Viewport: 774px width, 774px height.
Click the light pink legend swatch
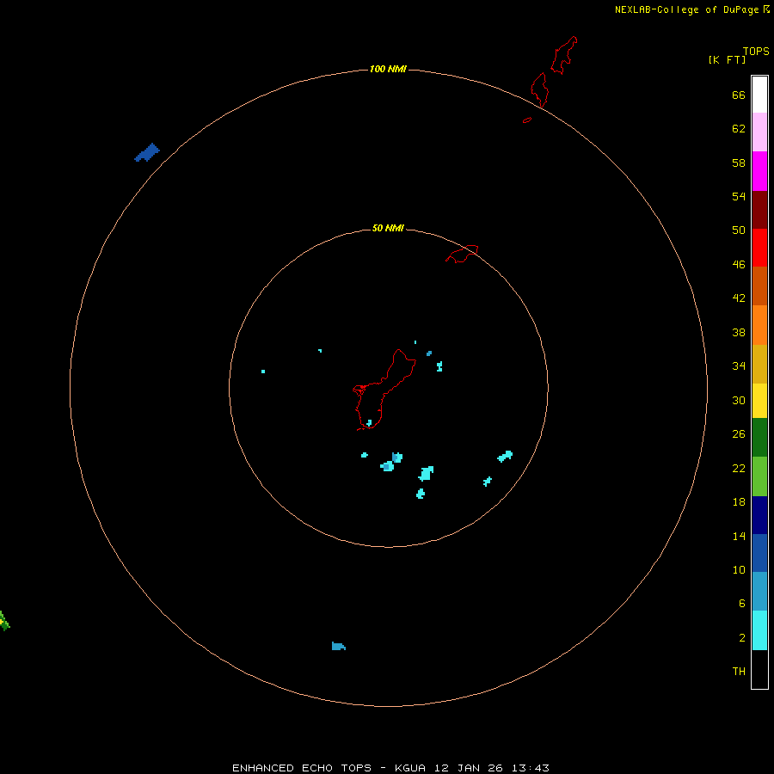(x=759, y=132)
